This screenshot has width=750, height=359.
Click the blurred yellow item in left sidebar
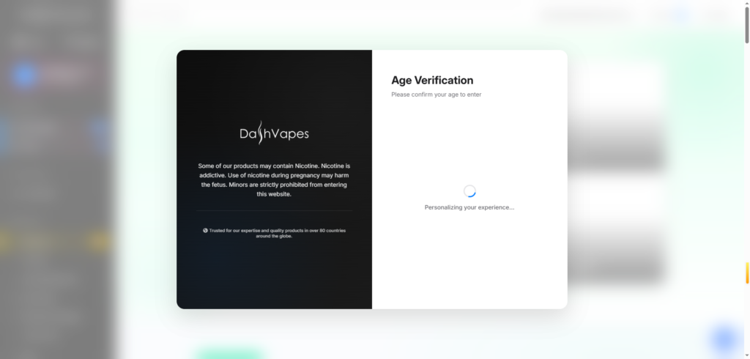point(98,240)
